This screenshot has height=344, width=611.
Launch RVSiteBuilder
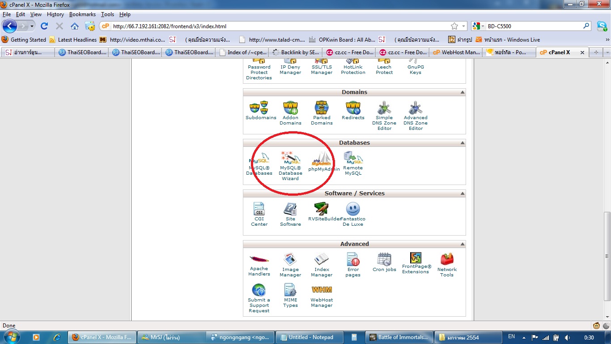click(324, 212)
